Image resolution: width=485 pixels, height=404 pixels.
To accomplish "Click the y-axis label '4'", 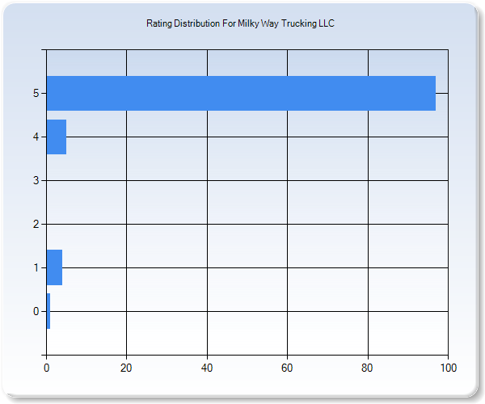I will click(x=36, y=137).
